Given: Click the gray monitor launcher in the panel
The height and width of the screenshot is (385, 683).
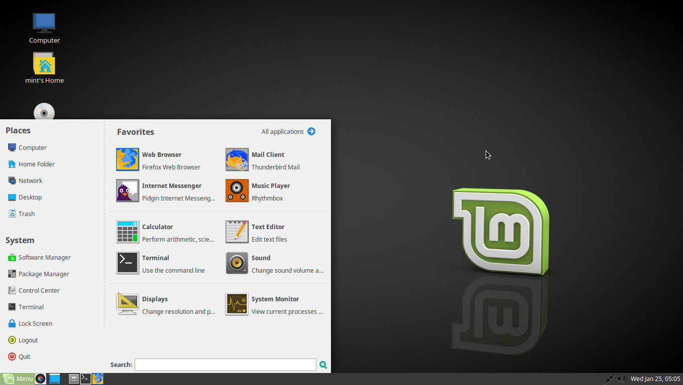Looking at the screenshot, I should [74, 378].
